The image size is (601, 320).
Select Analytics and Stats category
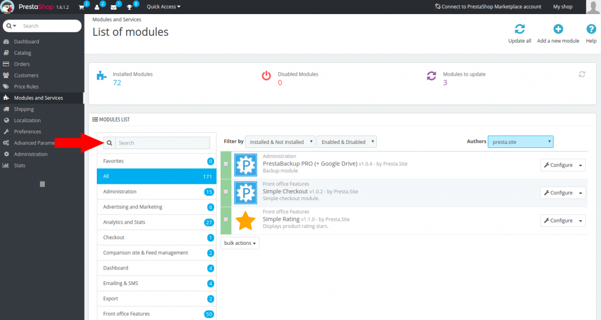tap(157, 223)
